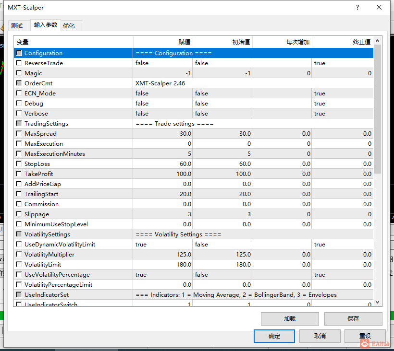Click Verbose 赋值 value false
The image size is (394, 351).
pyautogui.click(x=163, y=113)
